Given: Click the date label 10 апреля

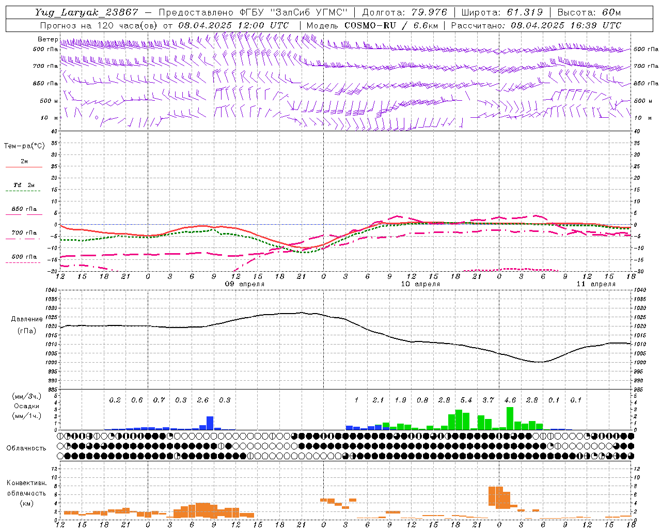Looking at the screenshot, I should [x=420, y=284].
